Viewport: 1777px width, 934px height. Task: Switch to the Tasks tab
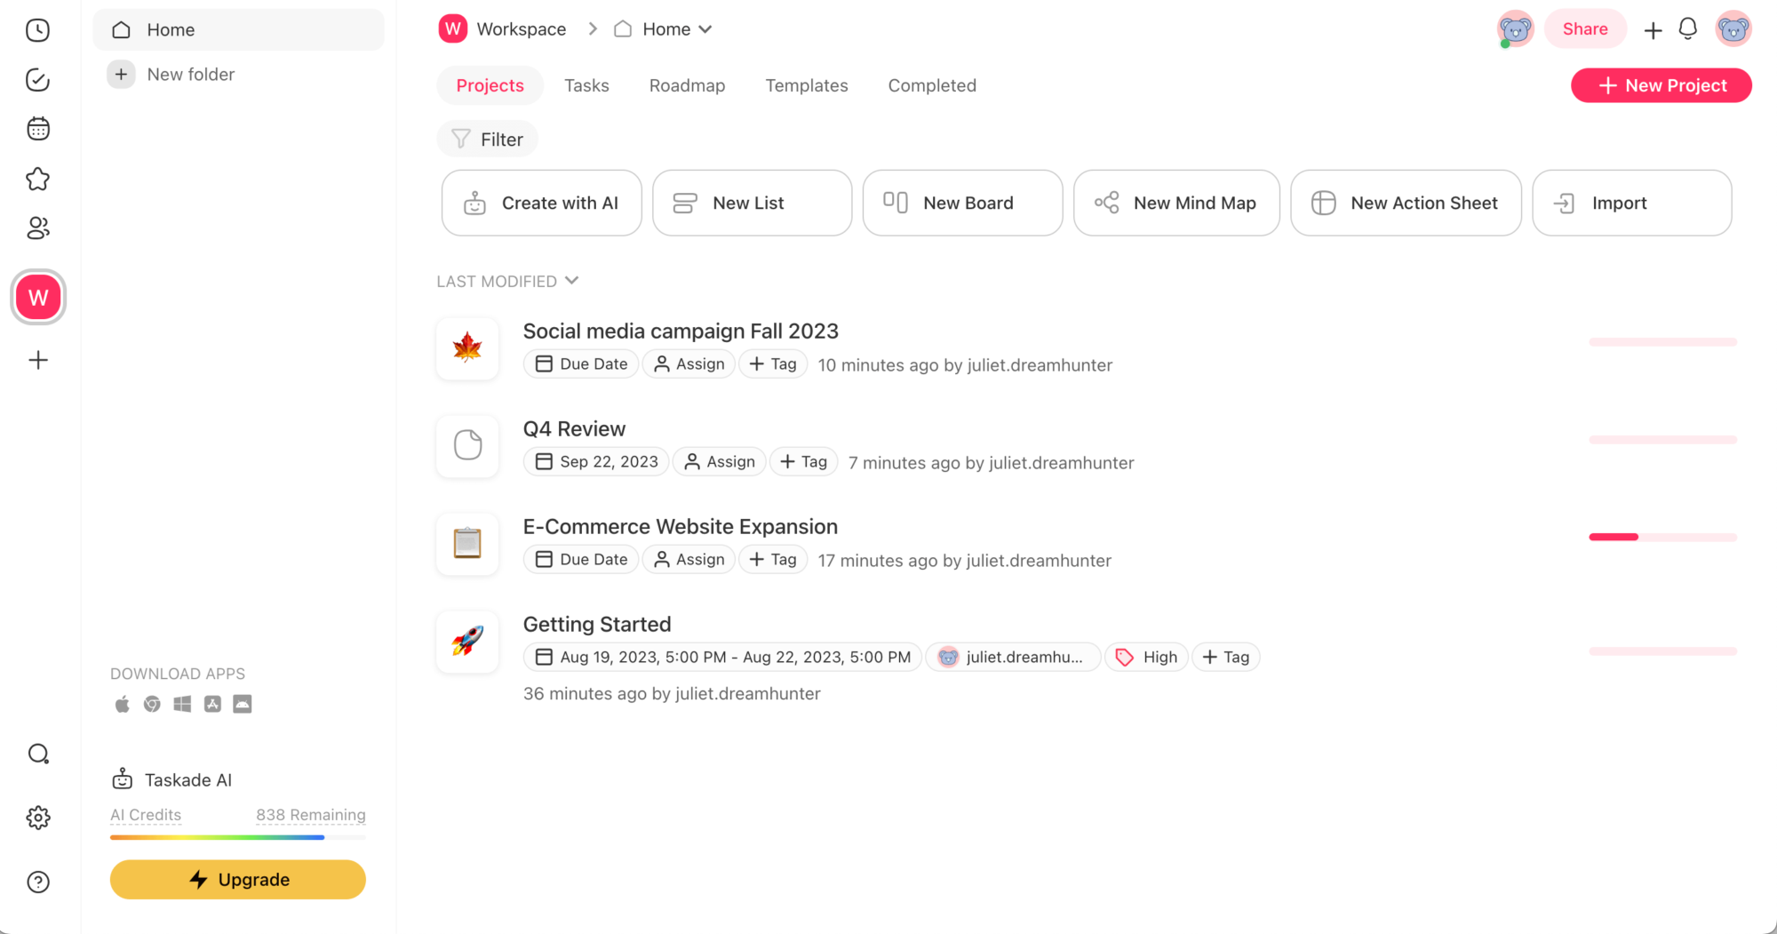(586, 85)
